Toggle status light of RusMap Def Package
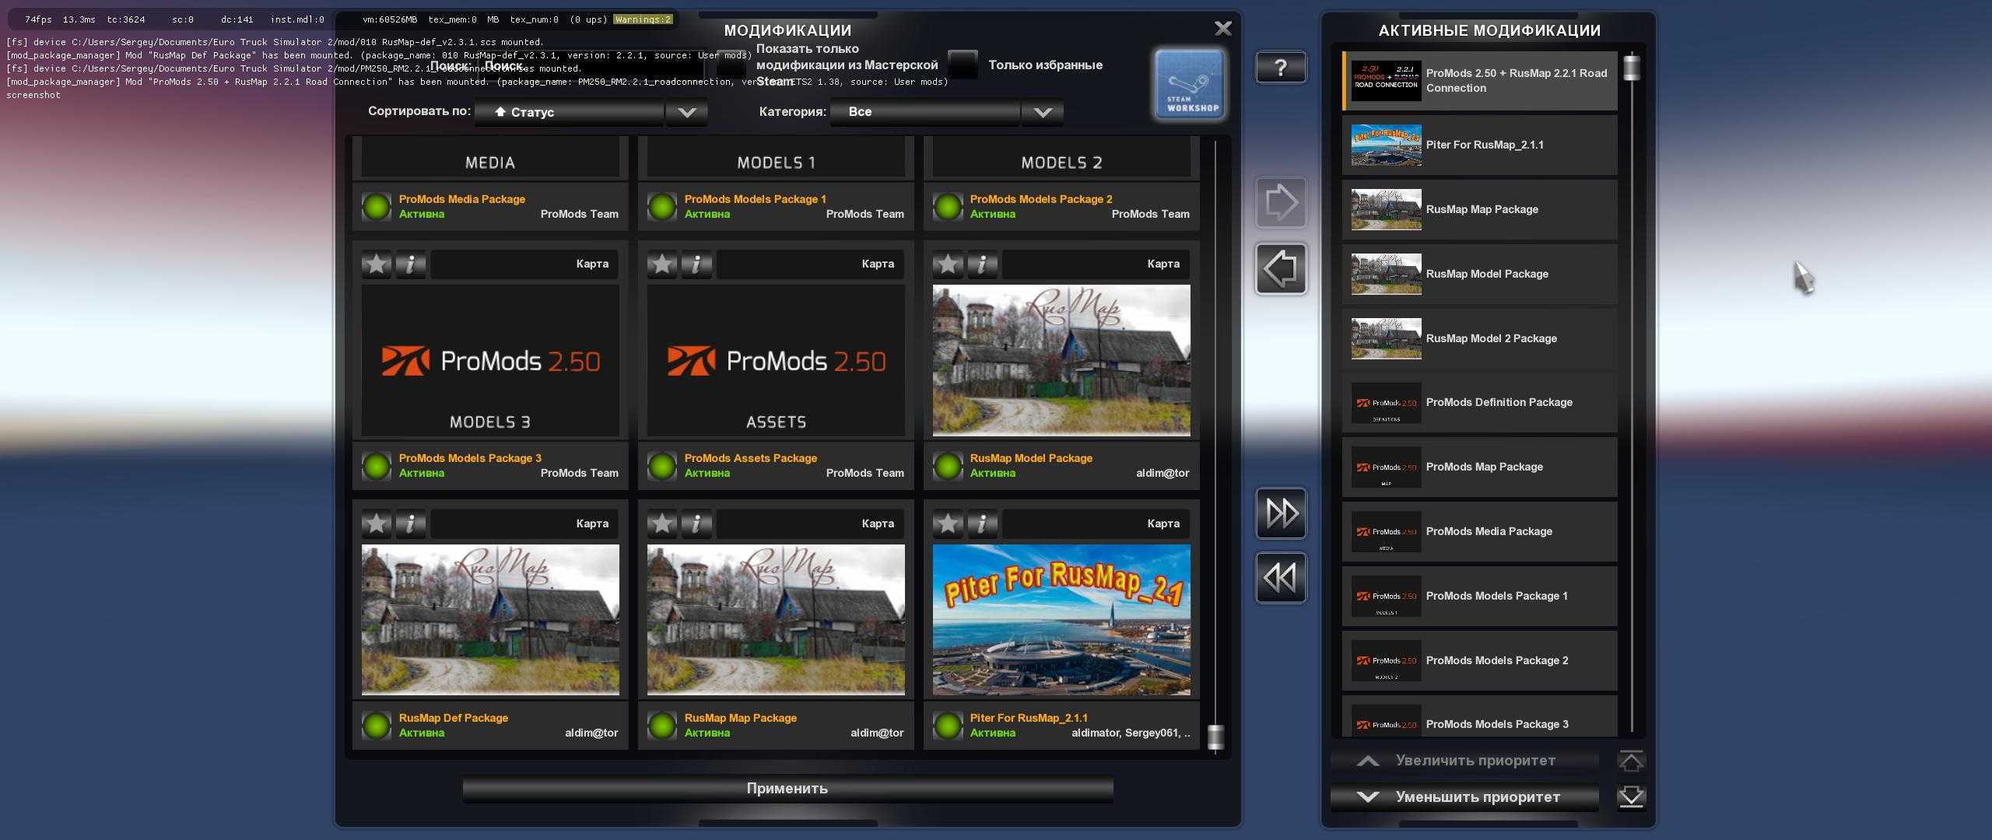 tap(377, 726)
